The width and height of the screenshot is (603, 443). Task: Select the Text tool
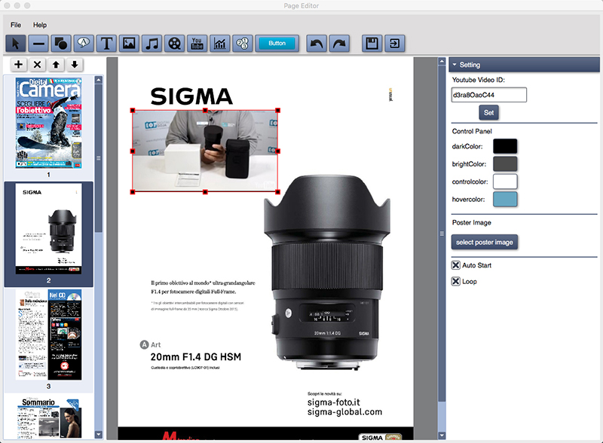[x=107, y=43]
